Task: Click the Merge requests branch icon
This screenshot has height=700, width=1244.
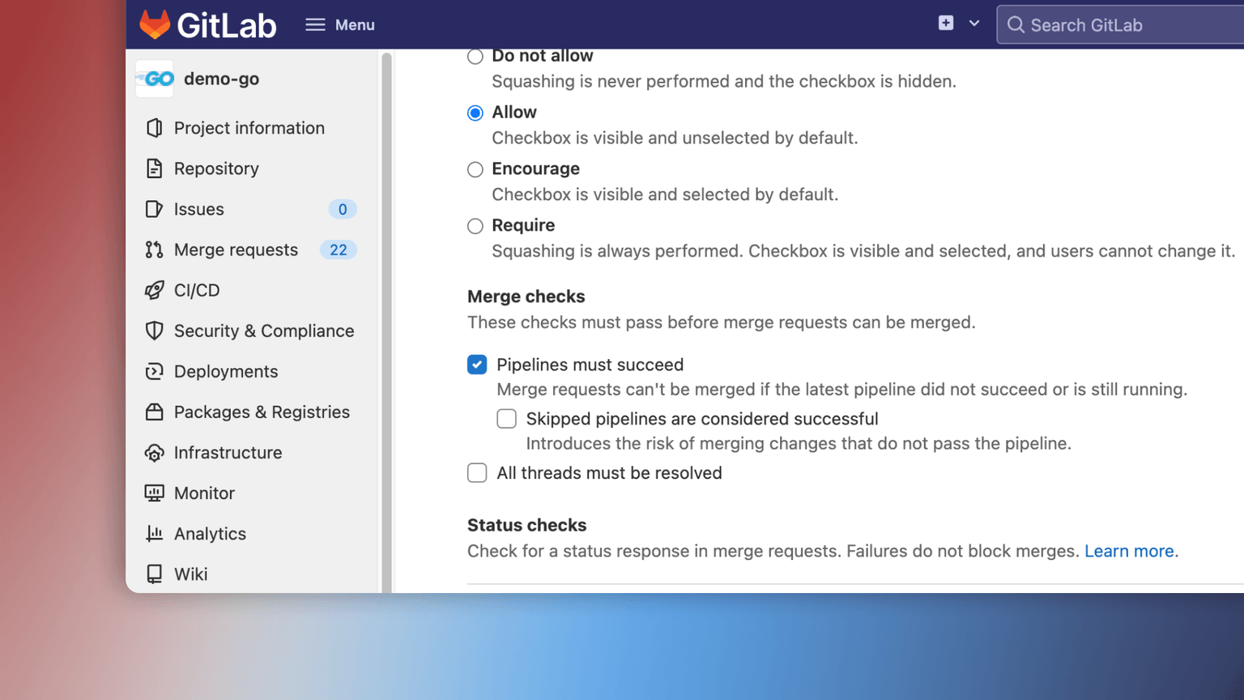Action: (154, 250)
